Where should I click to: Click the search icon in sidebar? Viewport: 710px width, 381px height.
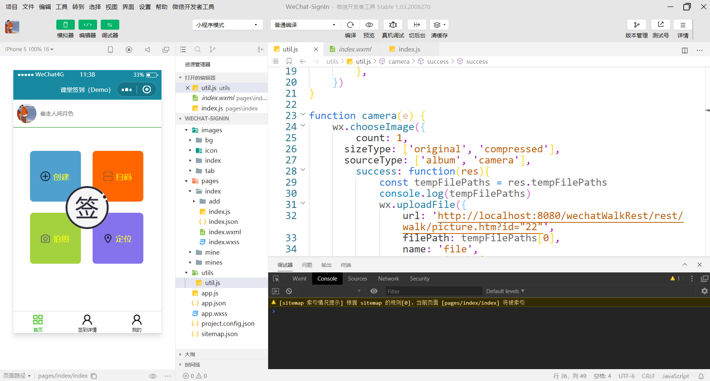coord(198,49)
